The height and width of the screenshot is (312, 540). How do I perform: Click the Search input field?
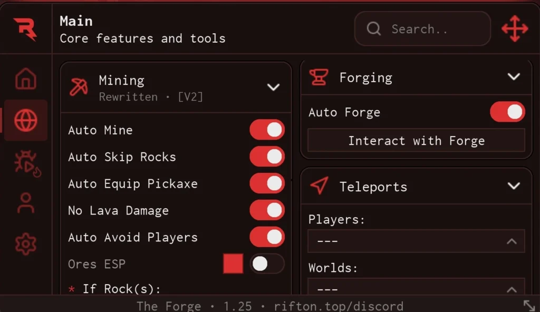coord(422,29)
